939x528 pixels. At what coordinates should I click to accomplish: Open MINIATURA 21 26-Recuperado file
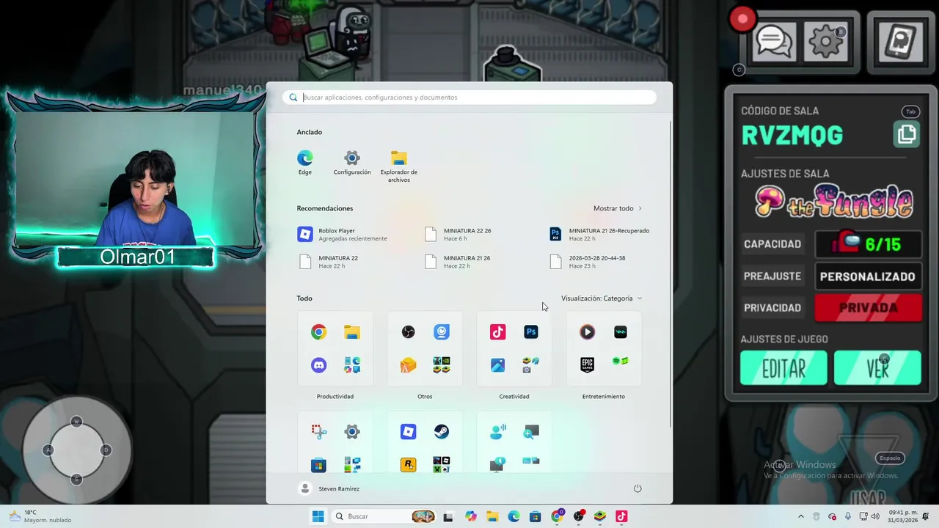pos(599,234)
